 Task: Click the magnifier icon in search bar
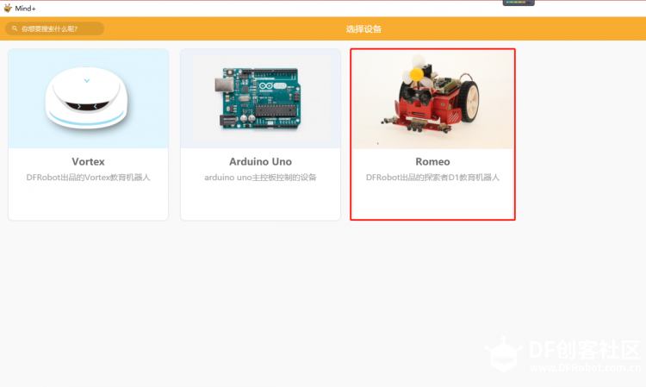click(15, 28)
